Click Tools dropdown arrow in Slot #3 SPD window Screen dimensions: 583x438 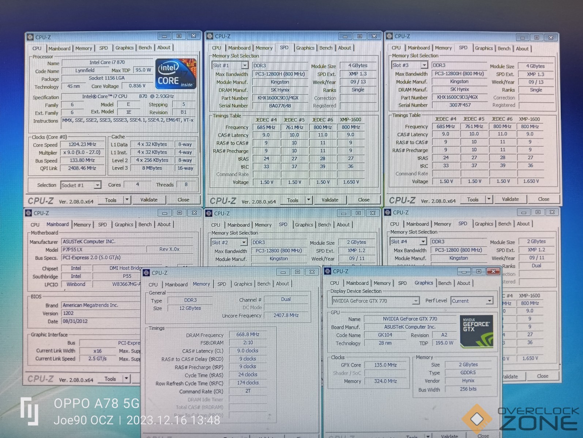click(x=489, y=199)
